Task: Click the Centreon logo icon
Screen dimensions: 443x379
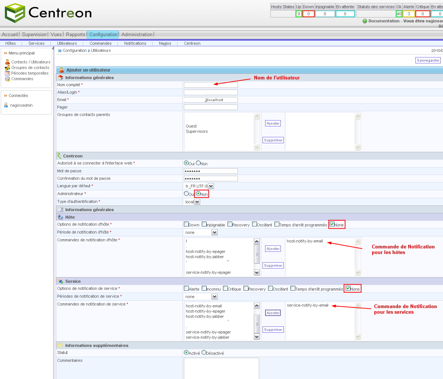Action: click(x=15, y=13)
